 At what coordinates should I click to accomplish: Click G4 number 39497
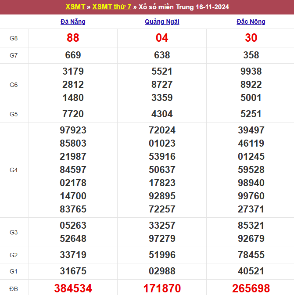[x=251, y=130]
